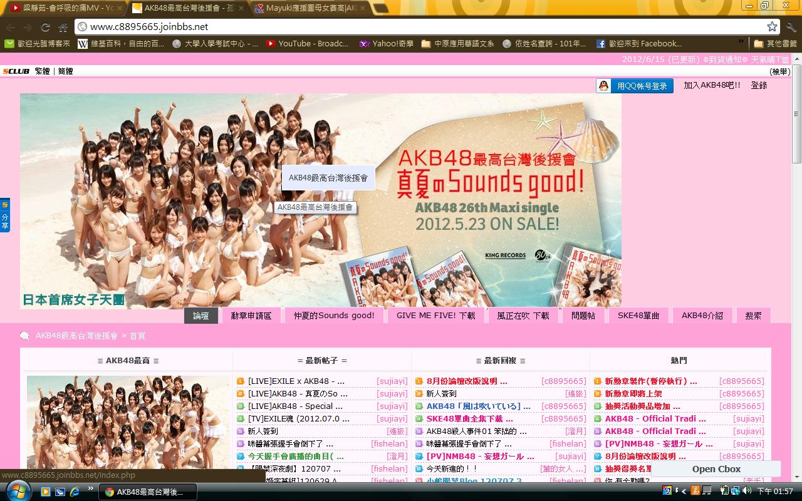
Task: Open the 歡迎光臨博客來 bookmark
Action: (38, 44)
